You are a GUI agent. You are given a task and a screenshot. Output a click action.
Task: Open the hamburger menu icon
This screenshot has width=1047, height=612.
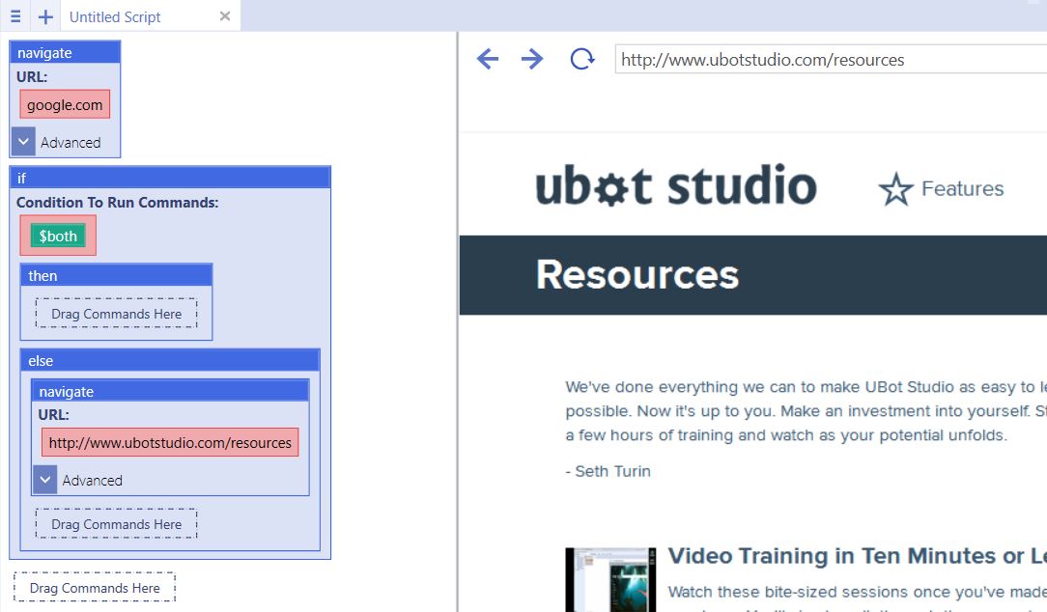(x=15, y=16)
